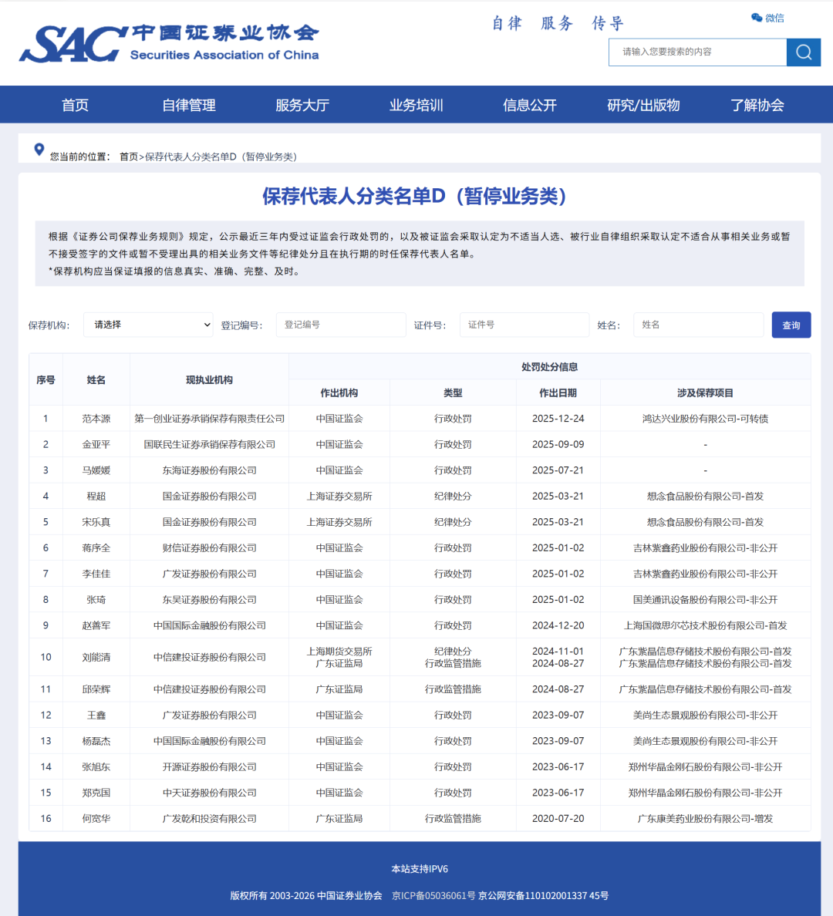Click the date 2025-09-09
The height and width of the screenshot is (916, 833).
[x=558, y=445]
